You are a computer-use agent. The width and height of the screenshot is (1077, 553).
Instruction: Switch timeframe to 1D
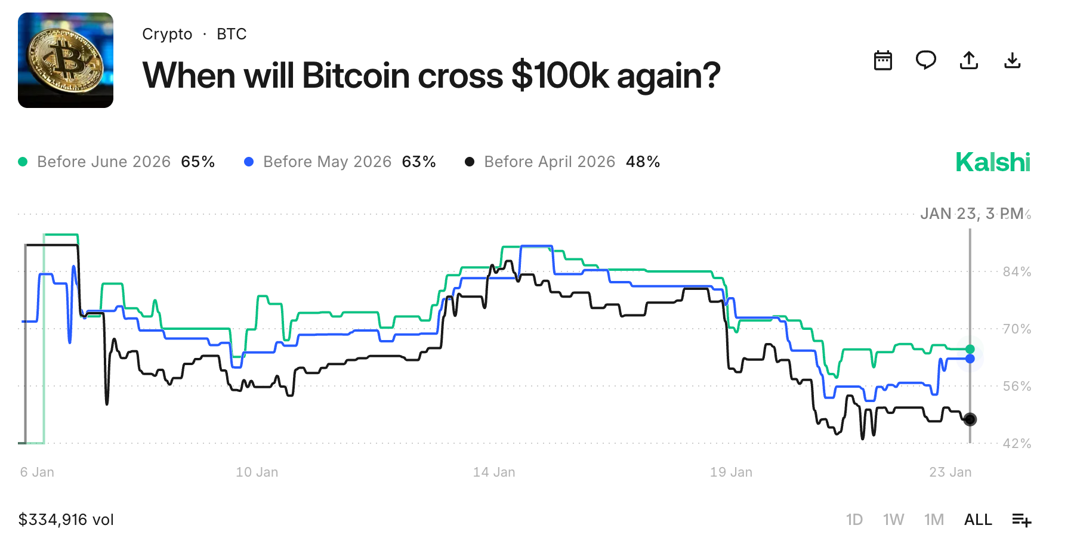click(x=854, y=520)
